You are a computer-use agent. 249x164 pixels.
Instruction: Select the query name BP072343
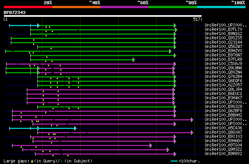point(15,12)
